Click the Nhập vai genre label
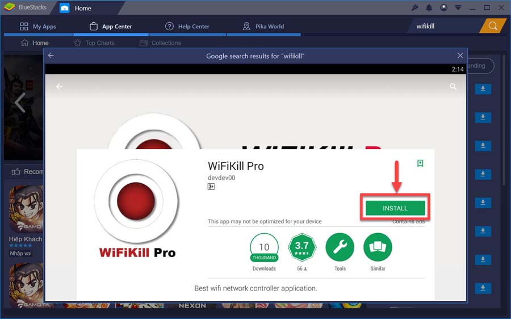This screenshot has width=511, height=319. [20, 254]
